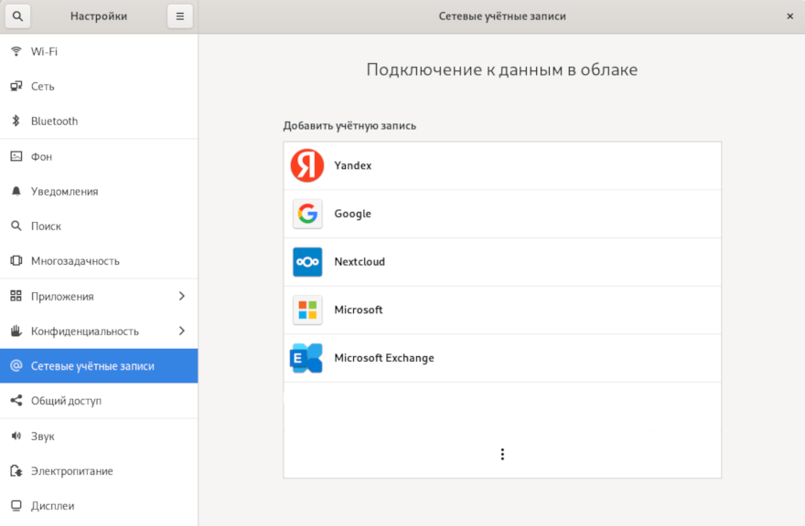Click the Yandex account logo icon
805x526 pixels.
click(x=307, y=165)
